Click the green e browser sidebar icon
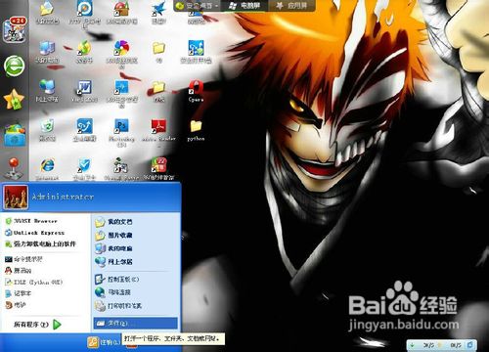489x352 pixels. pos(14,66)
